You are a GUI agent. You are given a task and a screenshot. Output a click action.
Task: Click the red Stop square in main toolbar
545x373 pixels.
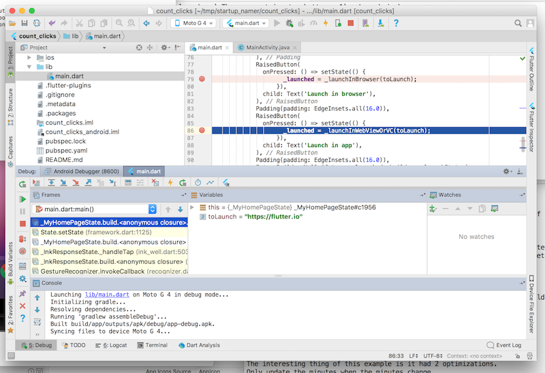coord(351,23)
